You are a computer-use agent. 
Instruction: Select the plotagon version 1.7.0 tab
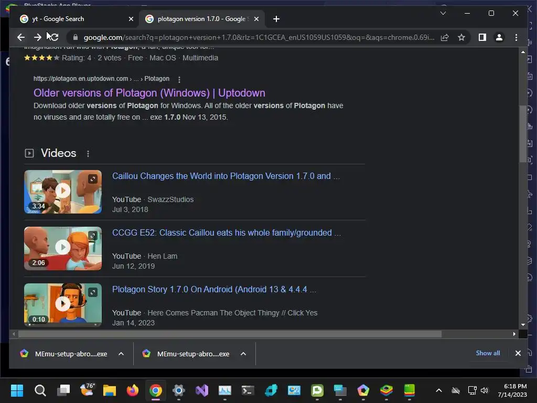[202, 19]
